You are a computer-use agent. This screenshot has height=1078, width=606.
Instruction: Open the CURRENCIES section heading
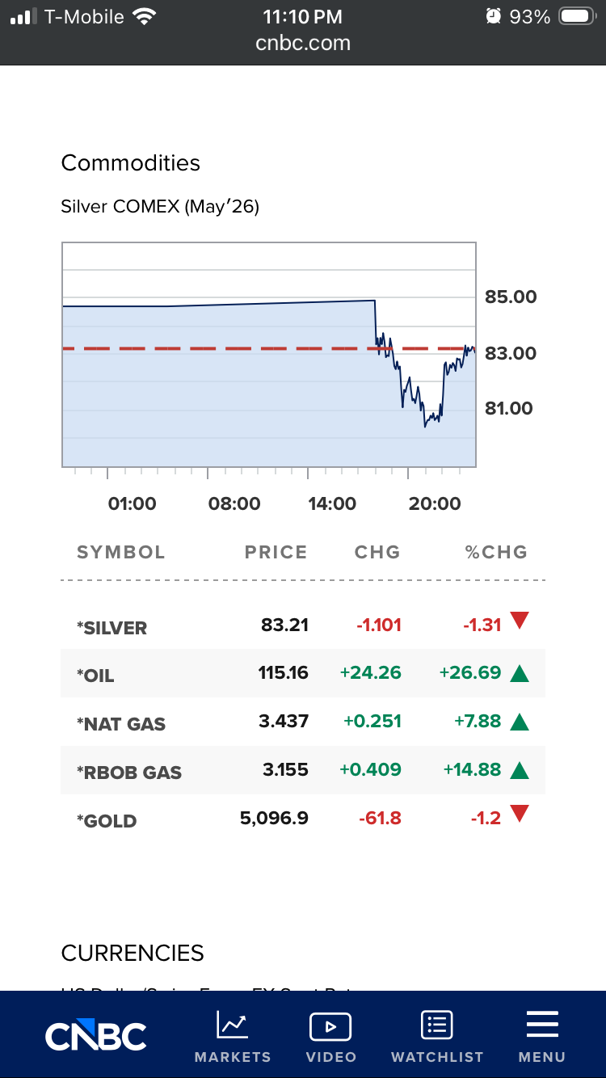point(133,953)
